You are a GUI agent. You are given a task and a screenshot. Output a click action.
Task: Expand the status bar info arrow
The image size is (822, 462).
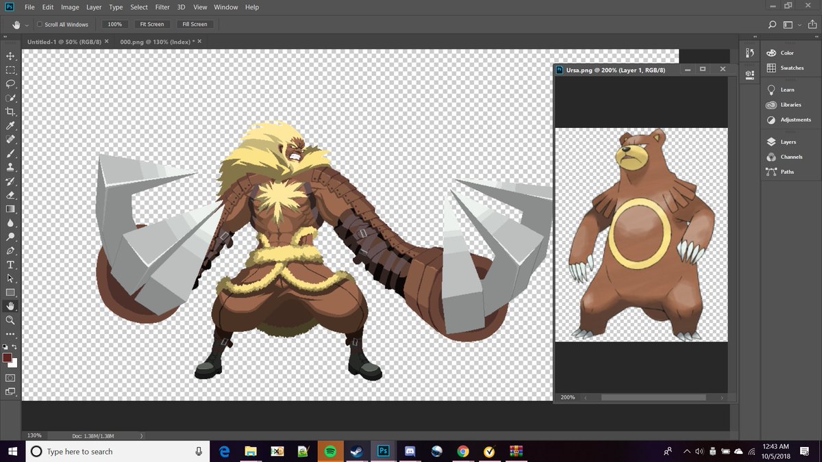click(x=141, y=435)
